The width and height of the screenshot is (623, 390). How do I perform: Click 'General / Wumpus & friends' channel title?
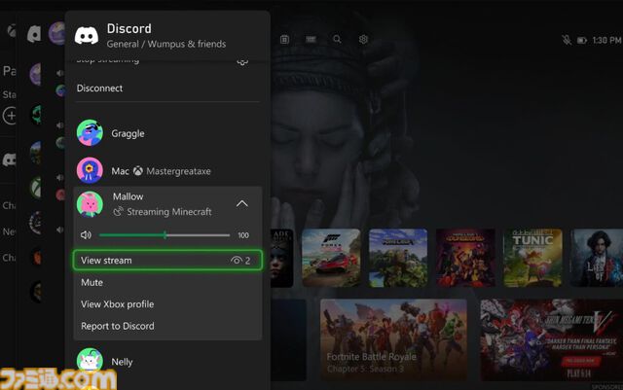tap(166, 44)
